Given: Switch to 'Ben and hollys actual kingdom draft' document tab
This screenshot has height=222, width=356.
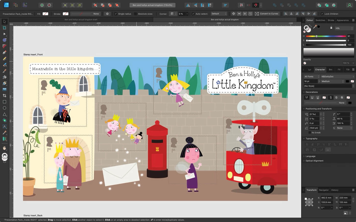Looking at the screenshot, I should click(x=81, y=20).
